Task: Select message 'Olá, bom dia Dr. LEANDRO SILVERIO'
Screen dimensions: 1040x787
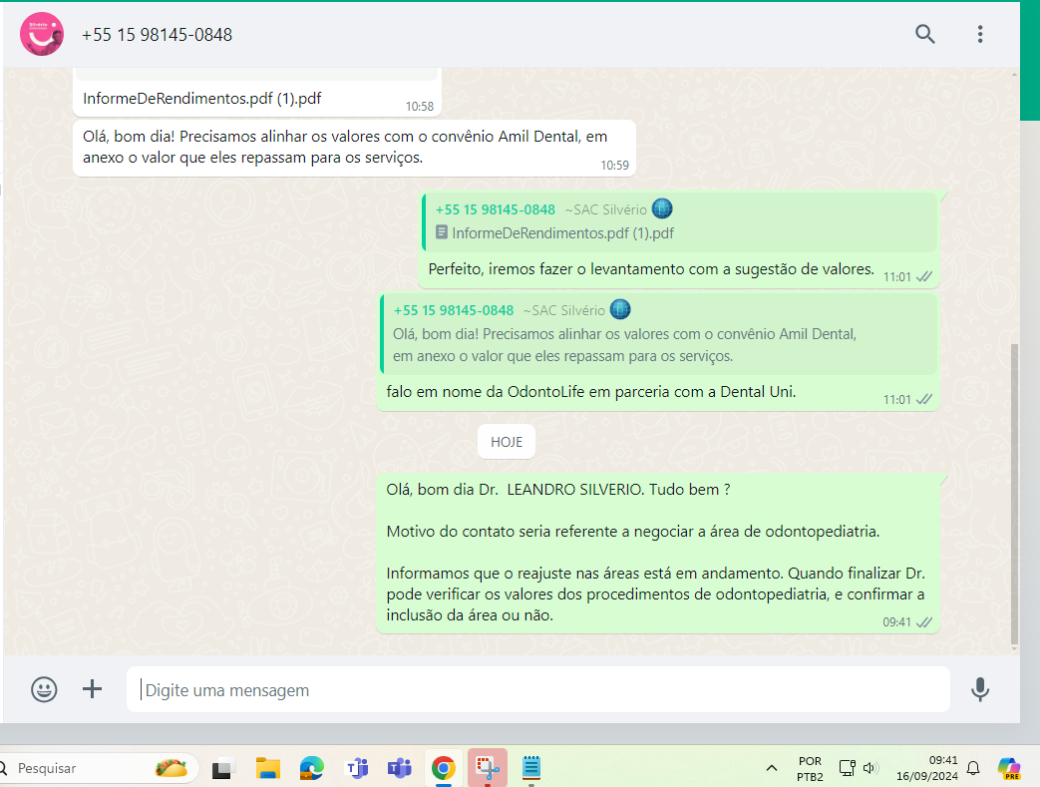Action: 658,553
